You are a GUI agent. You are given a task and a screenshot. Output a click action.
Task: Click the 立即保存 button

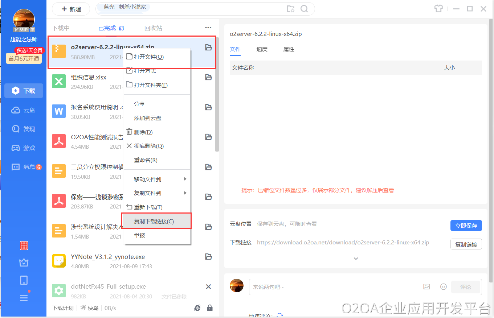click(466, 226)
